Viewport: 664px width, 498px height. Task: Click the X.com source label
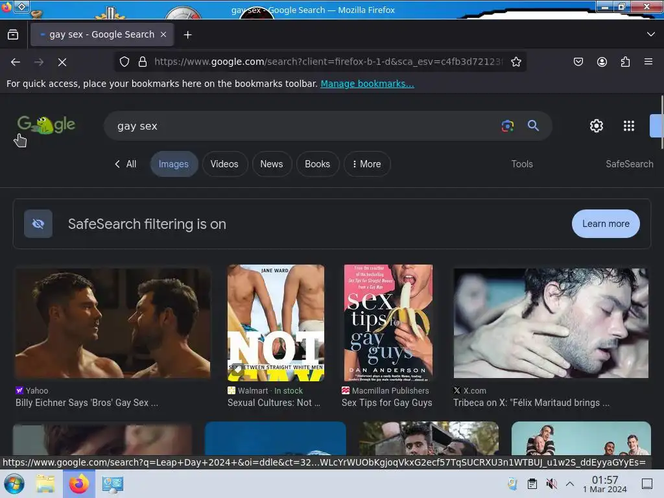tap(475, 390)
